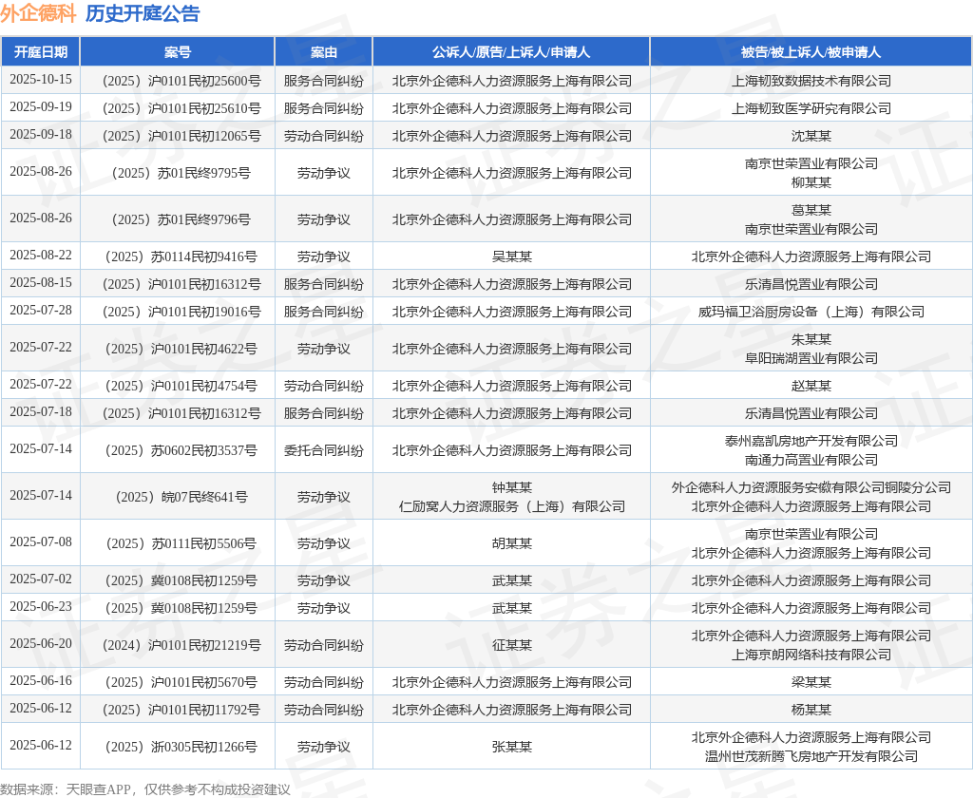
Task: Select the date 2025-08-15
Action: (40, 282)
